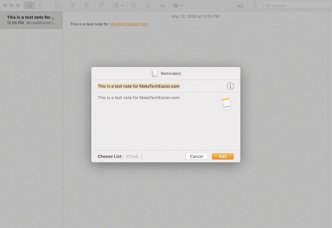
Task: Open the Aa text format button
Action: pyautogui.click(x=163, y=6)
